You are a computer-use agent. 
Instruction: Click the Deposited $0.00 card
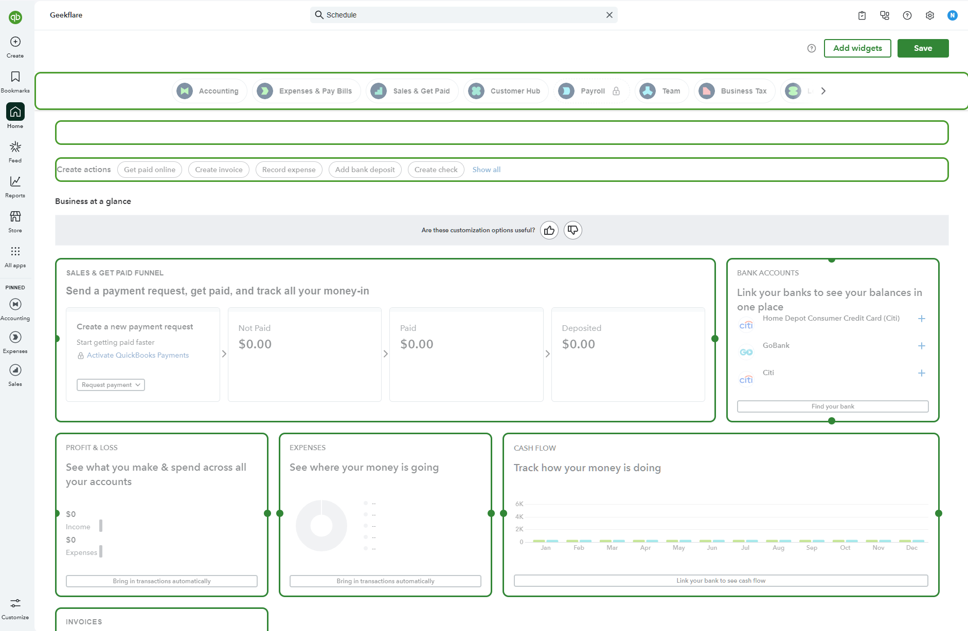[628, 355]
